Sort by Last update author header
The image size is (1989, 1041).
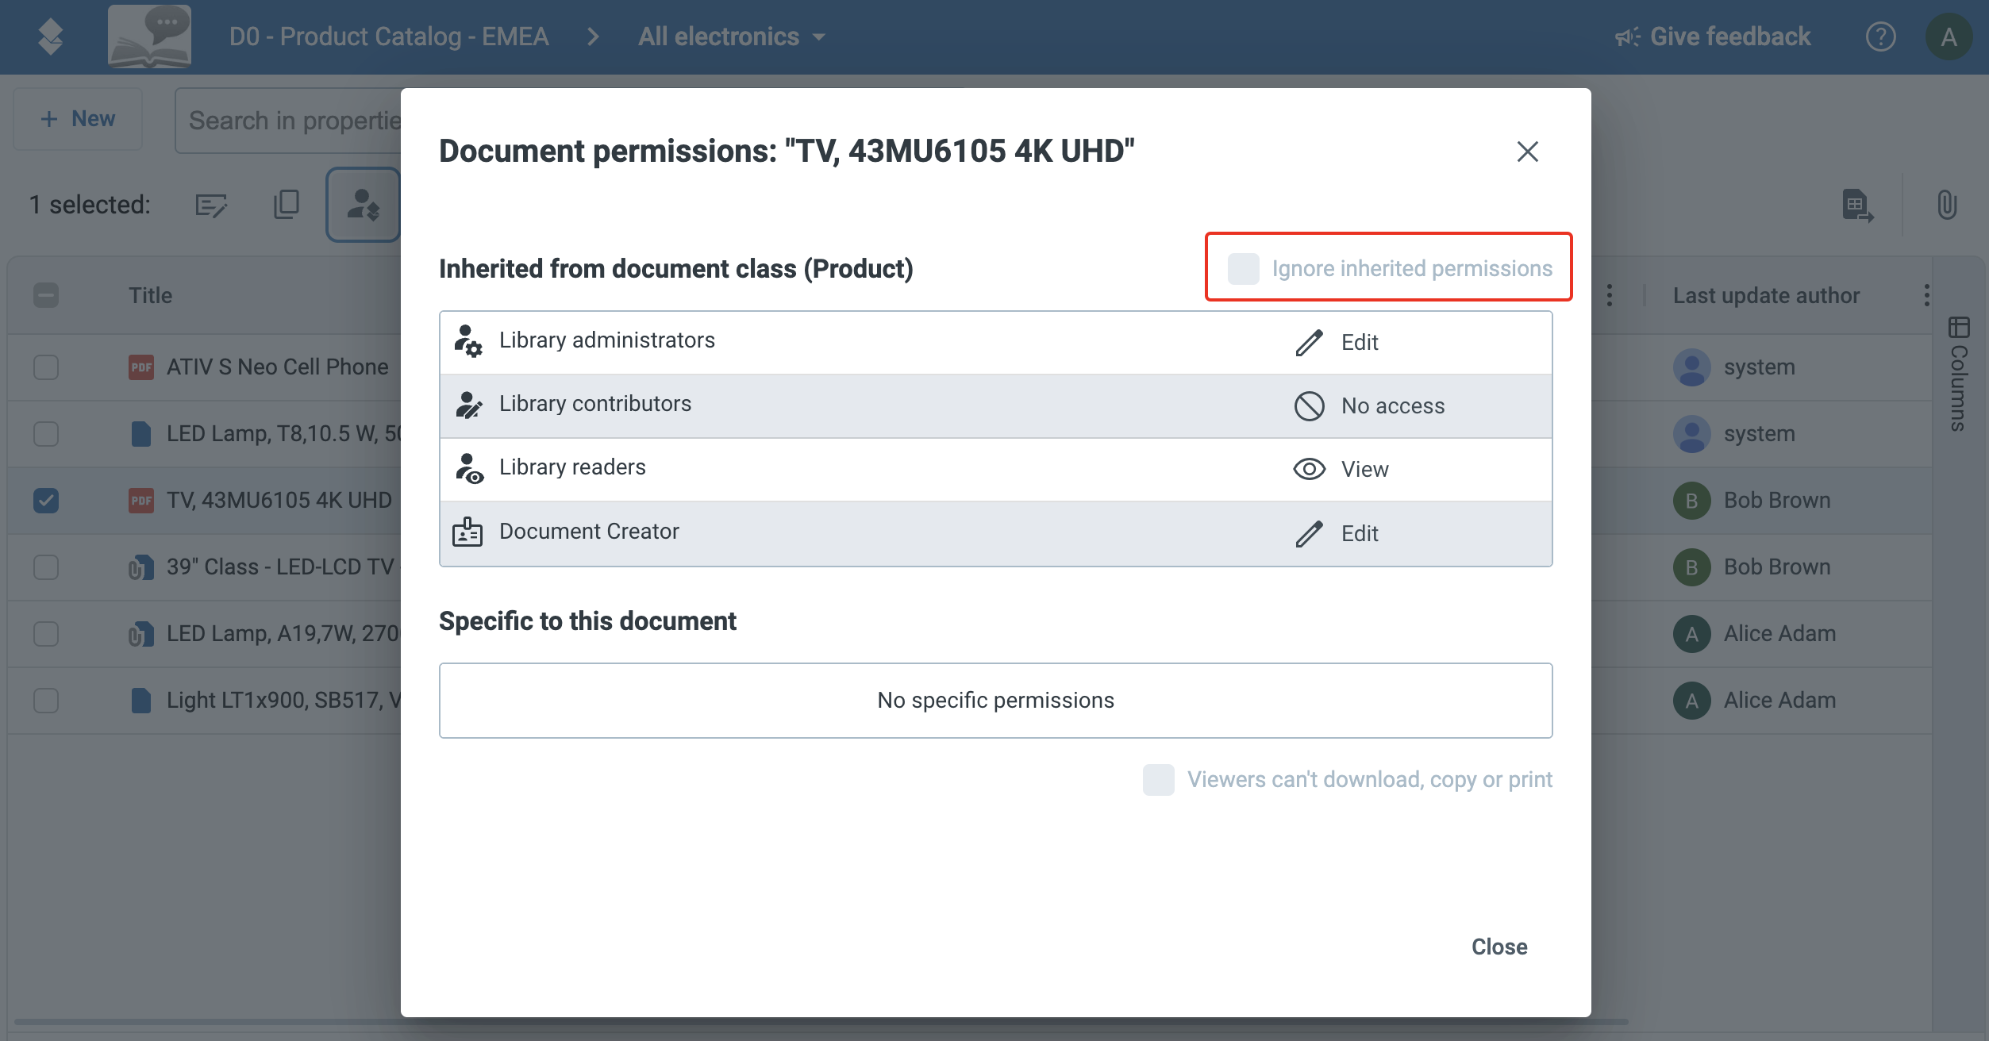pyautogui.click(x=1766, y=295)
